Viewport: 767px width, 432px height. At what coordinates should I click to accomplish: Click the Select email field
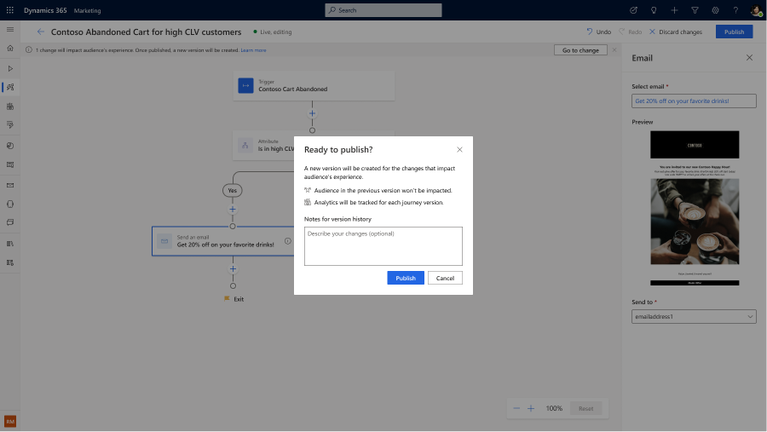click(x=694, y=101)
